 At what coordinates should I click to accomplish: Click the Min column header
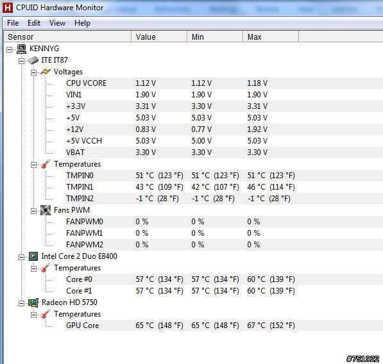coord(215,37)
